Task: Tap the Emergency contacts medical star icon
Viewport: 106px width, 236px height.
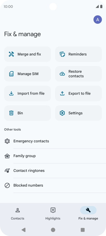Action: 7,141
